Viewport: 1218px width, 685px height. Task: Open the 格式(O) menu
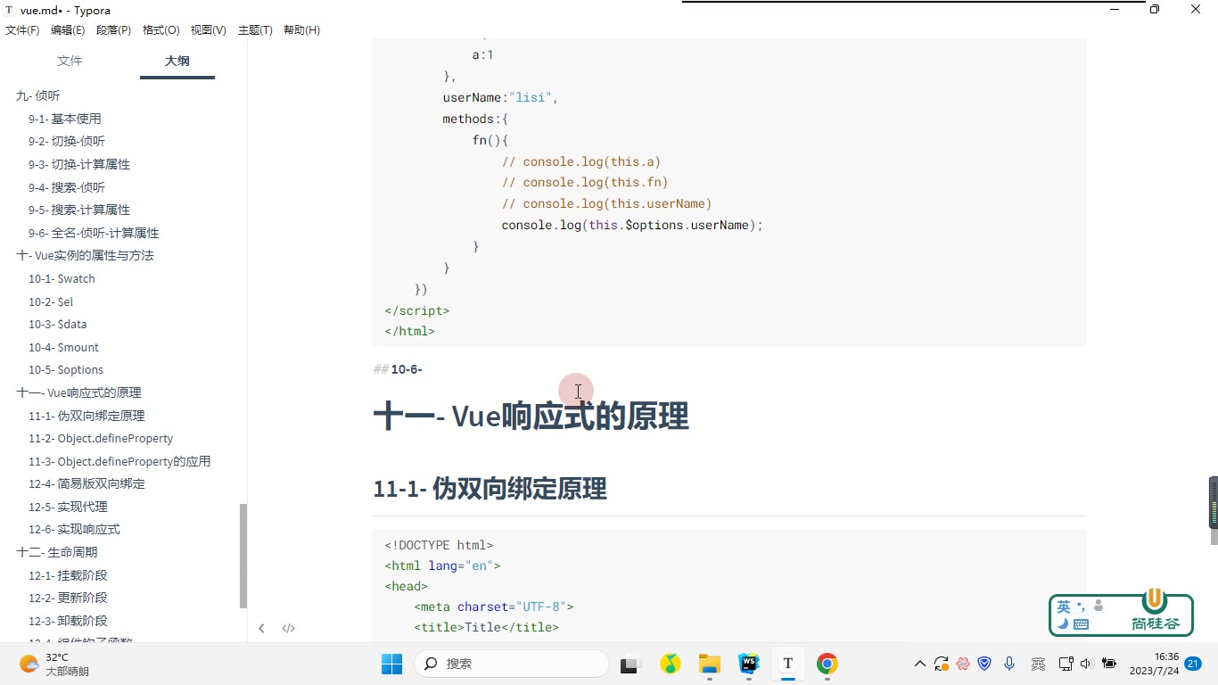(x=161, y=30)
